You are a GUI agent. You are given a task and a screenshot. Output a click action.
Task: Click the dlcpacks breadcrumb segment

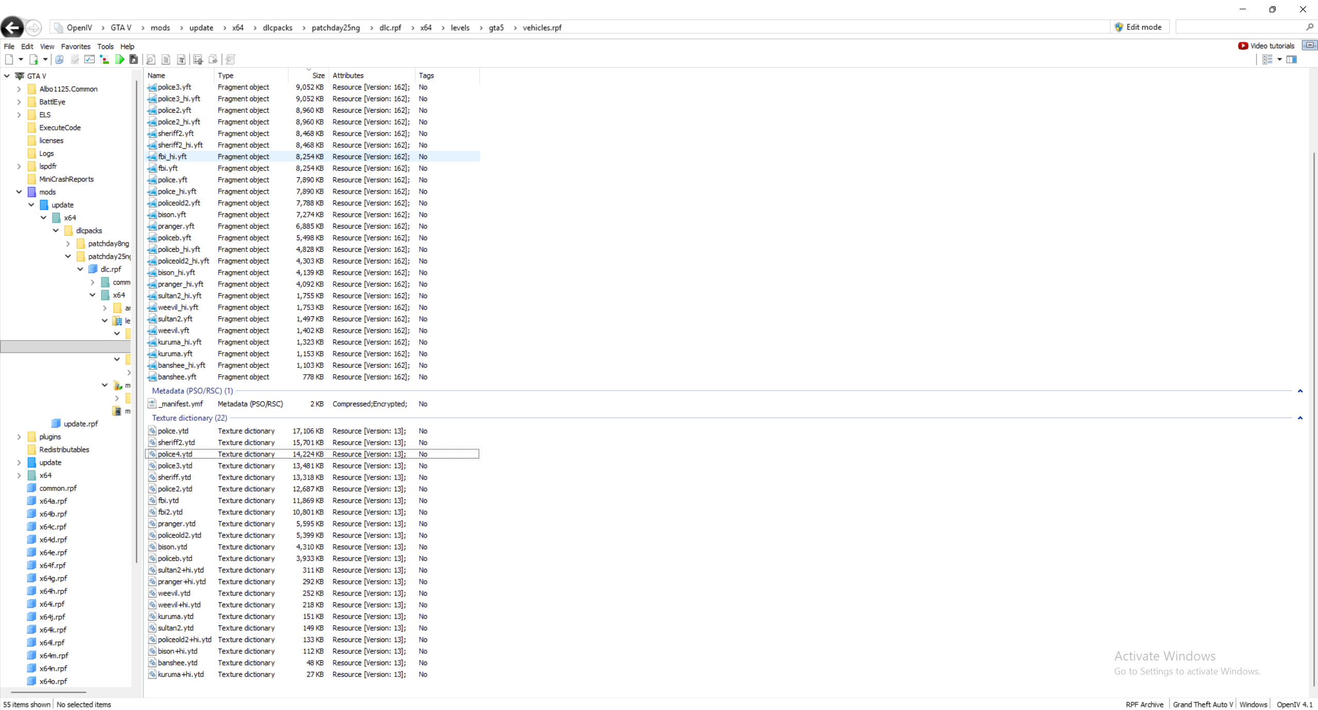coord(277,28)
